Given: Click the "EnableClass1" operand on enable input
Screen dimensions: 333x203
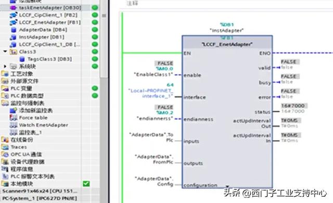Looking at the screenshot, I should pyautogui.click(x=153, y=74).
